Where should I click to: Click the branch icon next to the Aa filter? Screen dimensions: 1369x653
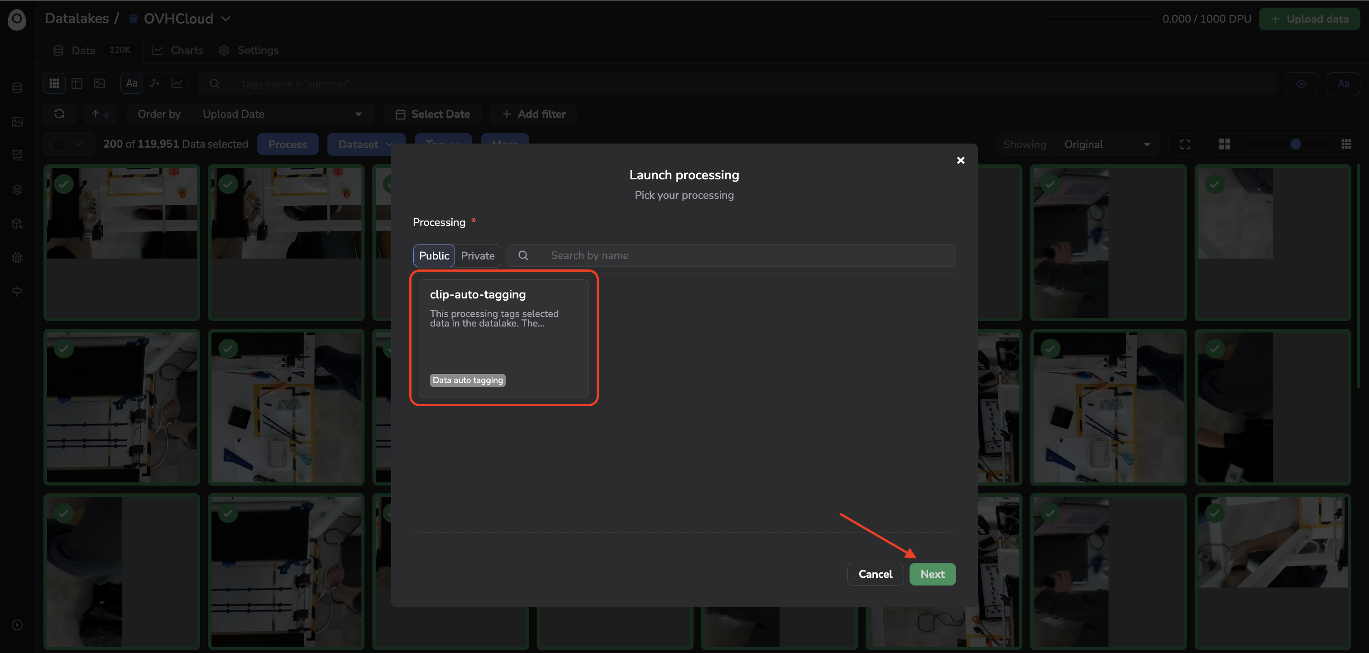(x=155, y=83)
